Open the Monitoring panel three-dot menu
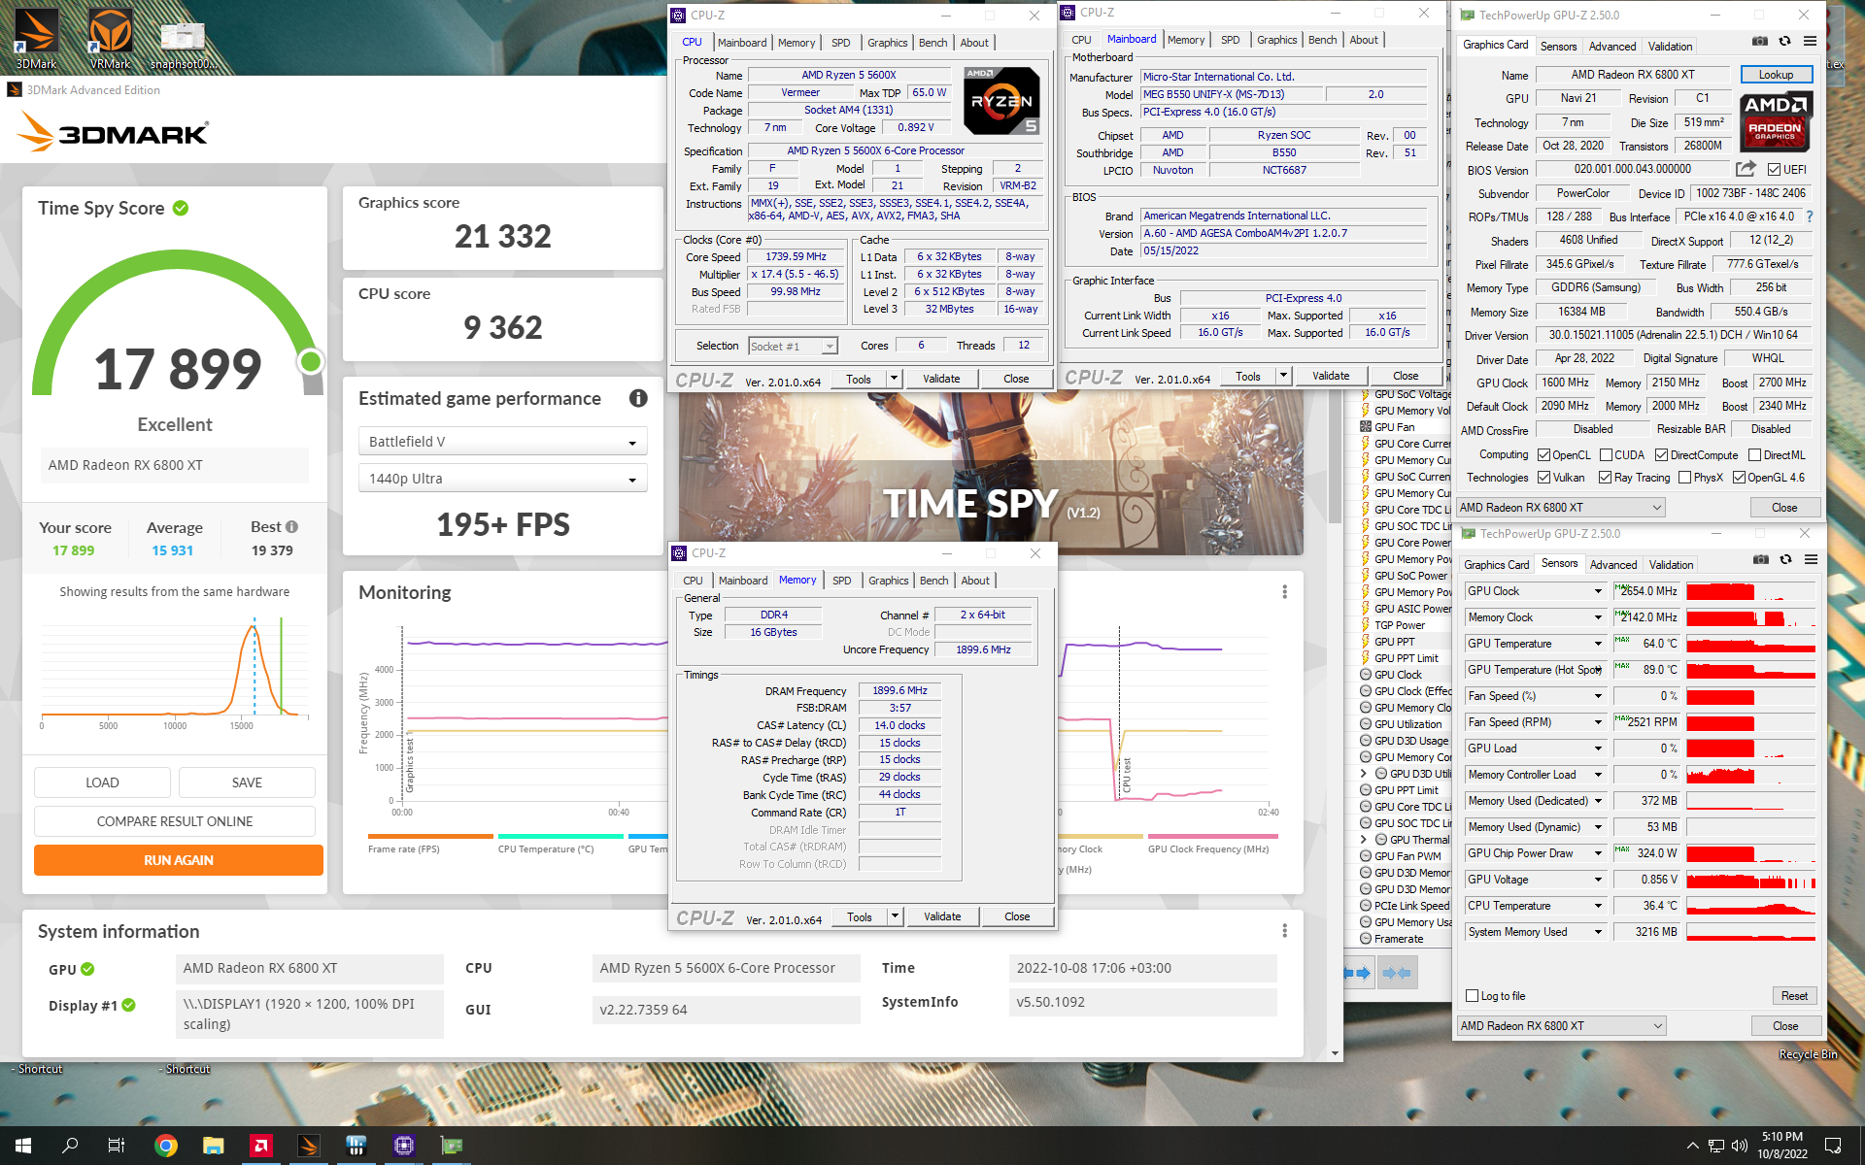The image size is (1865, 1165). click(1284, 592)
